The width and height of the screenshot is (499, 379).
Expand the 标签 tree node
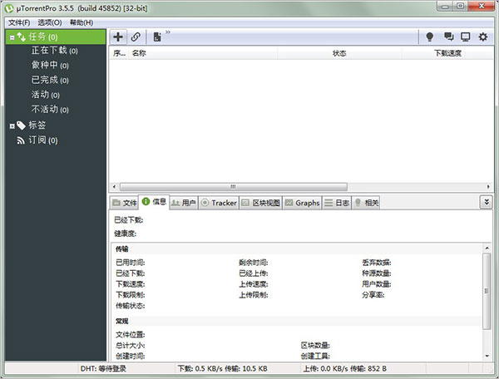coord(12,126)
